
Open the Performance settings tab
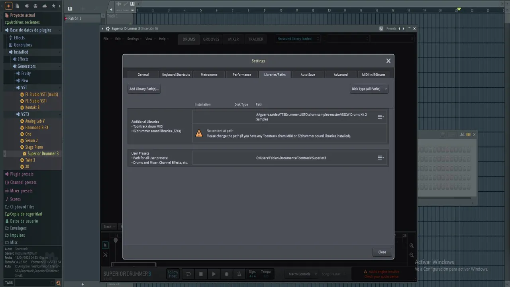(x=242, y=75)
